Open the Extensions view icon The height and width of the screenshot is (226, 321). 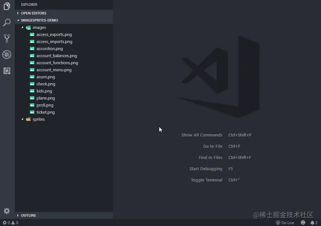(x=7, y=71)
